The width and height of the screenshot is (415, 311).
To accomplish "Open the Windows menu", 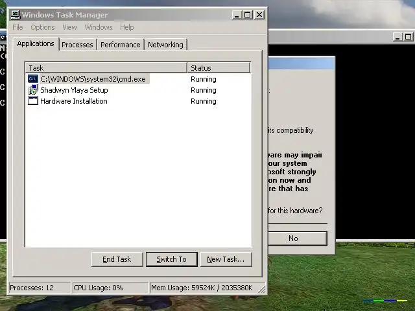I will (x=99, y=27).
